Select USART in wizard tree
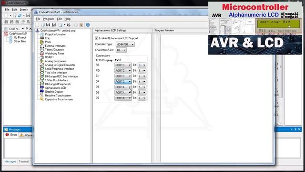Viewport: 305px width, 172px height. tap(49, 57)
